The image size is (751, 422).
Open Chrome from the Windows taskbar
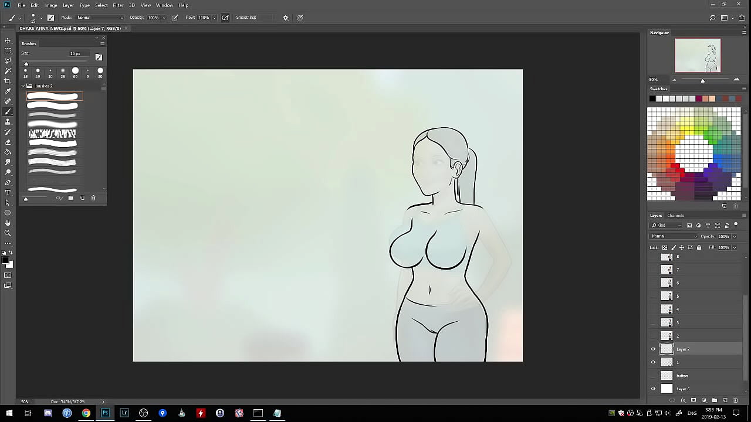tap(86, 413)
